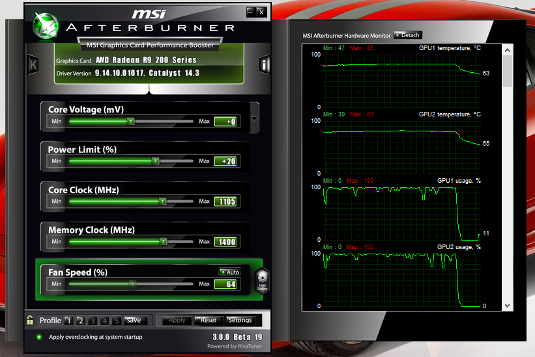Minimize the Afterburner window
Screen dimensions: 535x357
pos(251,12)
